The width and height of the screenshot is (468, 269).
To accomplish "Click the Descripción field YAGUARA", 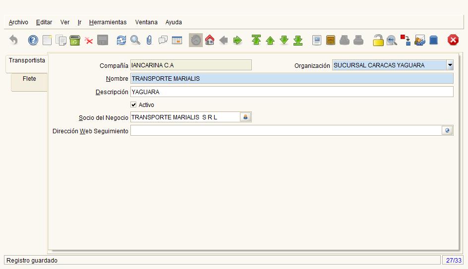I will 292,92.
